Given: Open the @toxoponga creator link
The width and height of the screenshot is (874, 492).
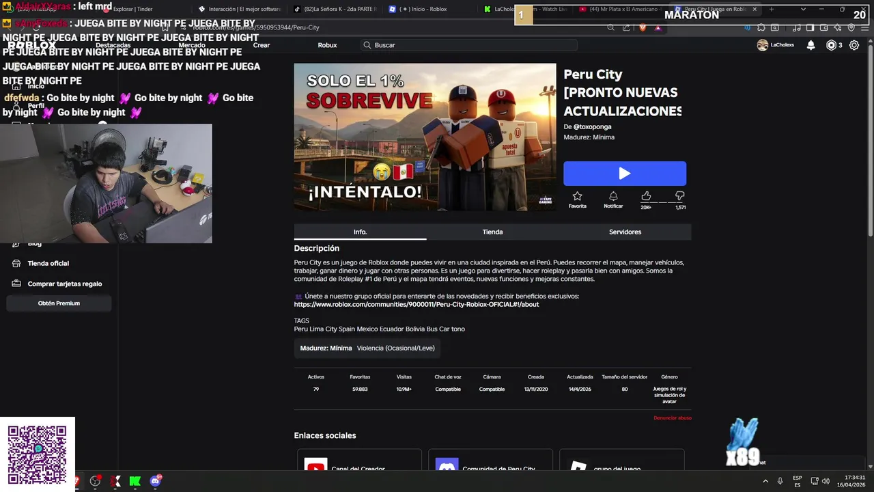Looking at the screenshot, I should click(592, 126).
